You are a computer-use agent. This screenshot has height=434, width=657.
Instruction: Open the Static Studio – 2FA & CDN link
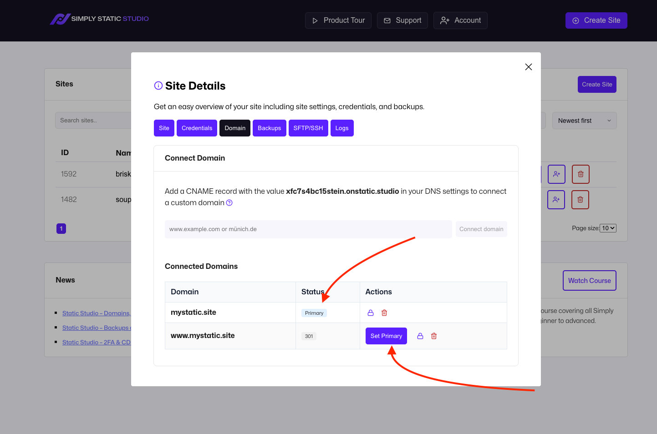point(97,342)
